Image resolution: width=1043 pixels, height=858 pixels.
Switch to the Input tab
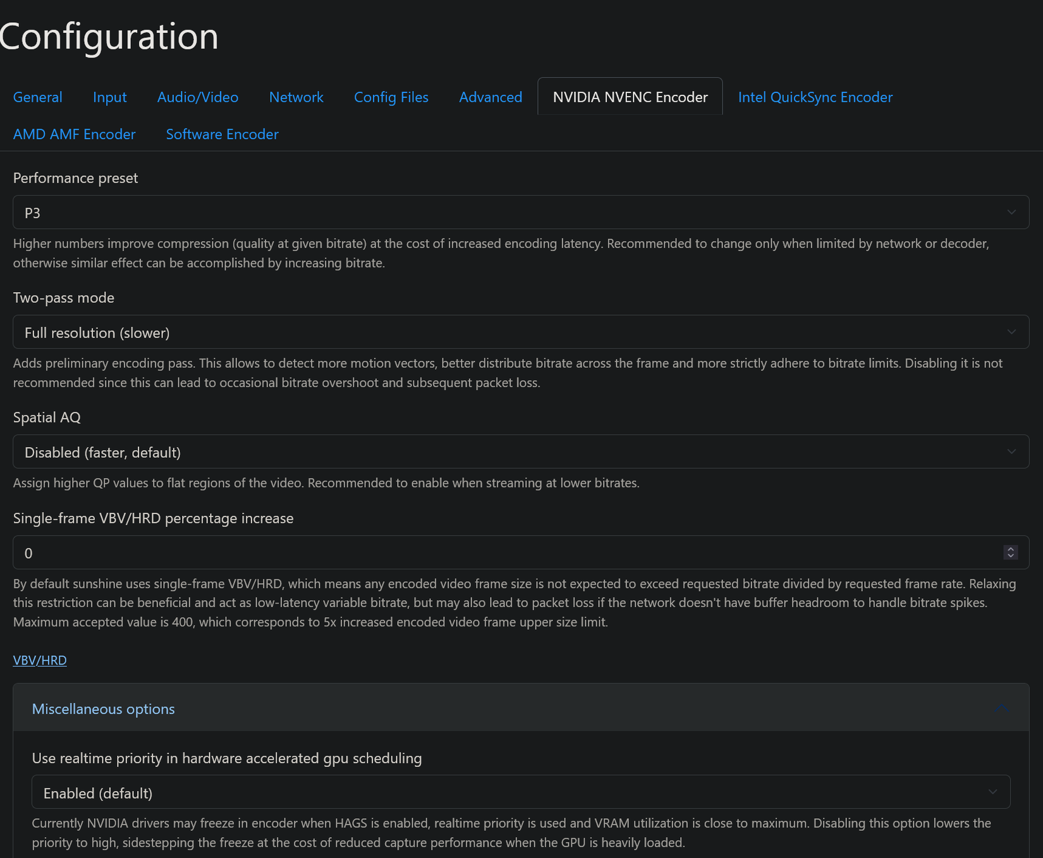point(109,97)
